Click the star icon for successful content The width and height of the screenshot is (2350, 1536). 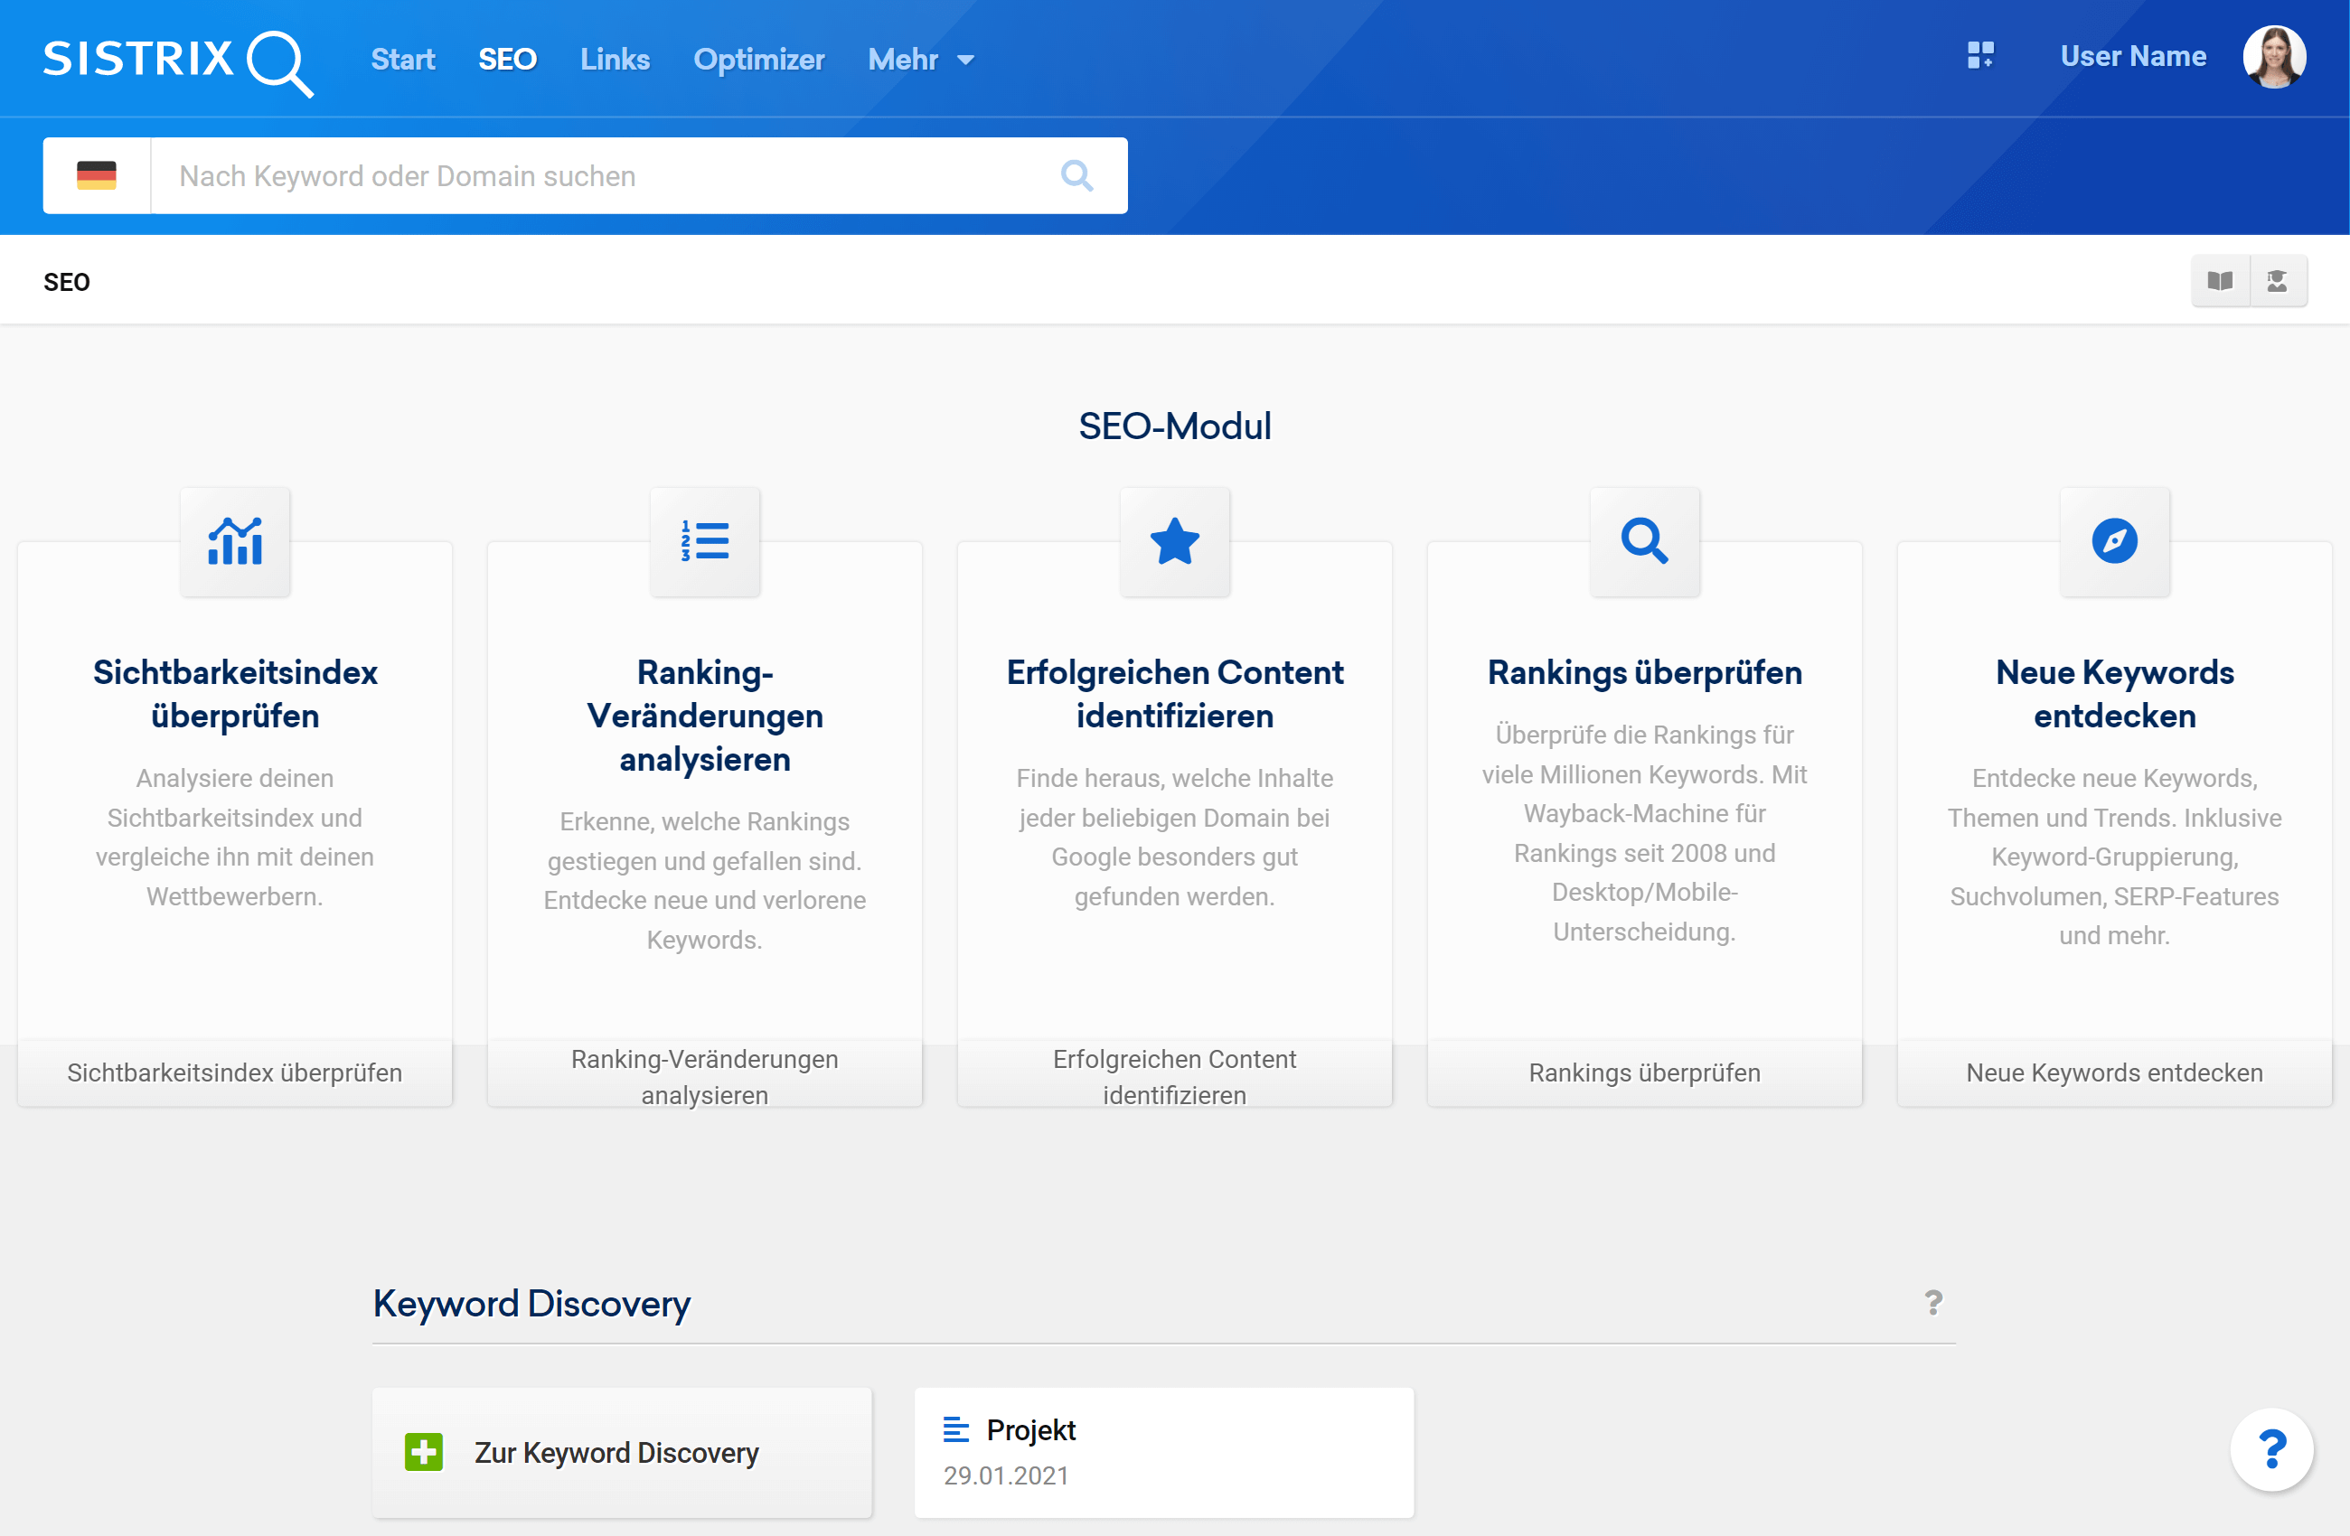click(1174, 541)
